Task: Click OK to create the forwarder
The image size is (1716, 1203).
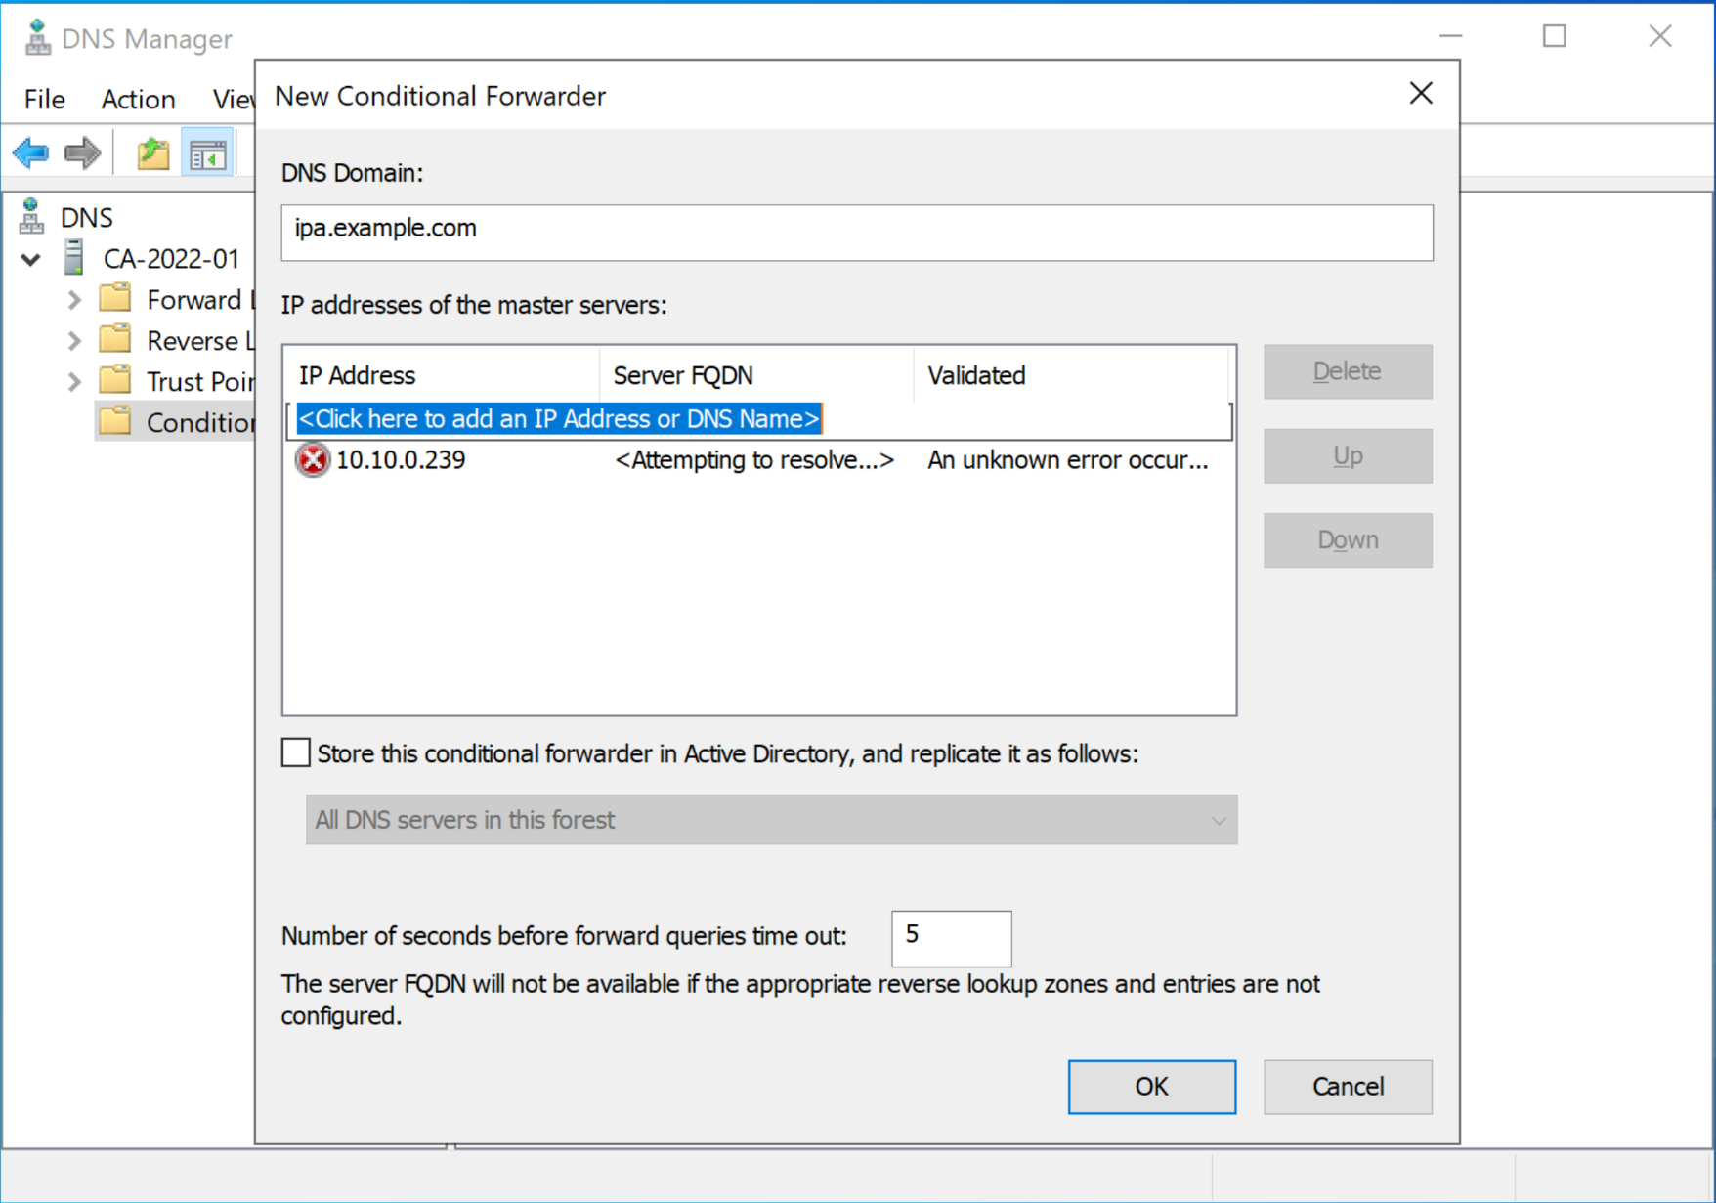Action: 1151,1087
